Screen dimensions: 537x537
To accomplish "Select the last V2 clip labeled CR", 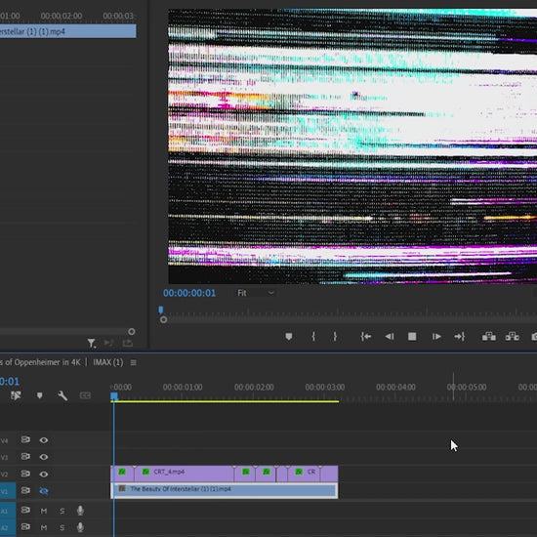I will coord(304,474).
